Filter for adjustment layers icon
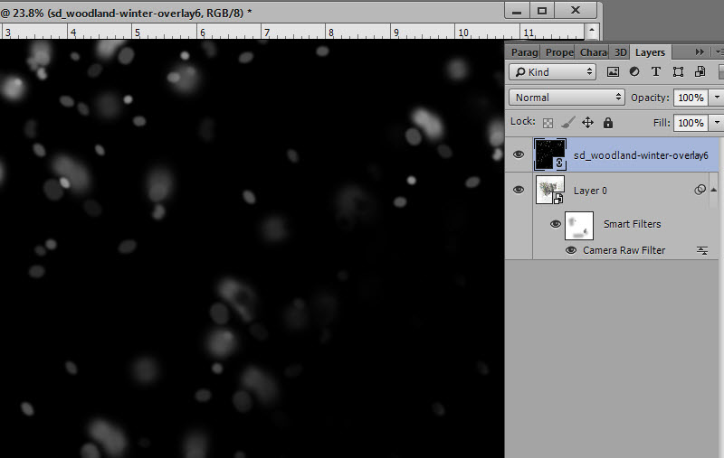The image size is (724, 458). 634,72
